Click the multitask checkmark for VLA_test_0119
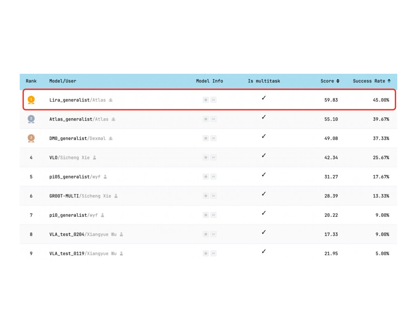 (x=264, y=251)
